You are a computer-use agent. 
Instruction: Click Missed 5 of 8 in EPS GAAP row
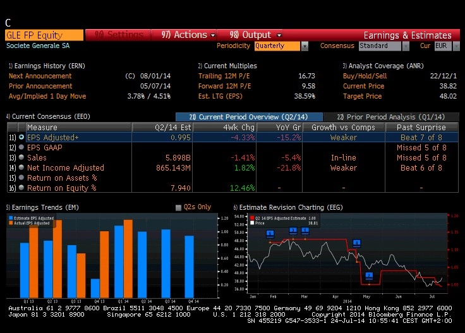click(421, 147)
